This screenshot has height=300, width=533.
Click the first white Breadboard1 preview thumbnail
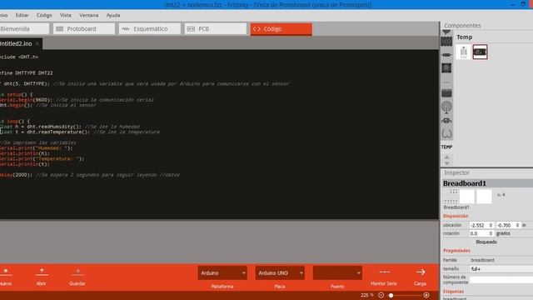pos(466,197)
